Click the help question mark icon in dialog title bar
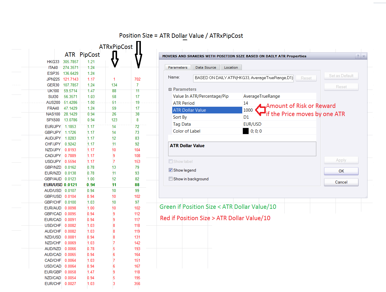 click(x=358, y=56)
